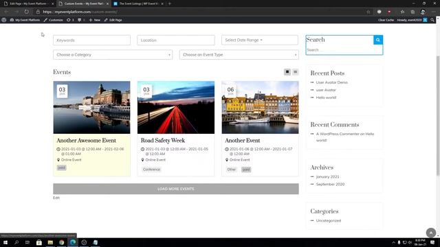
Task: Switch to the Edit Page browser tab
Action: [28, 3]
